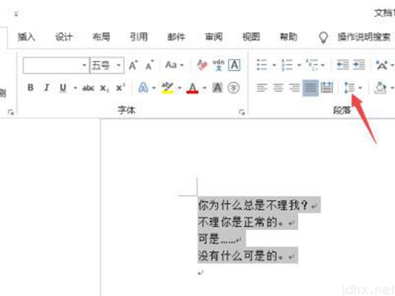395x296 pixels.
Task: Open the 插入 ribbon tab
Action: pyautogui.click(x=26, y=37)
